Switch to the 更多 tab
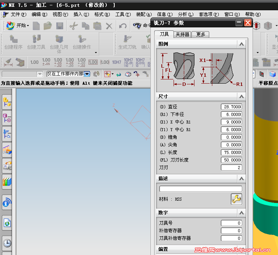Screen dimensions: 278x255 pos(201,35)
